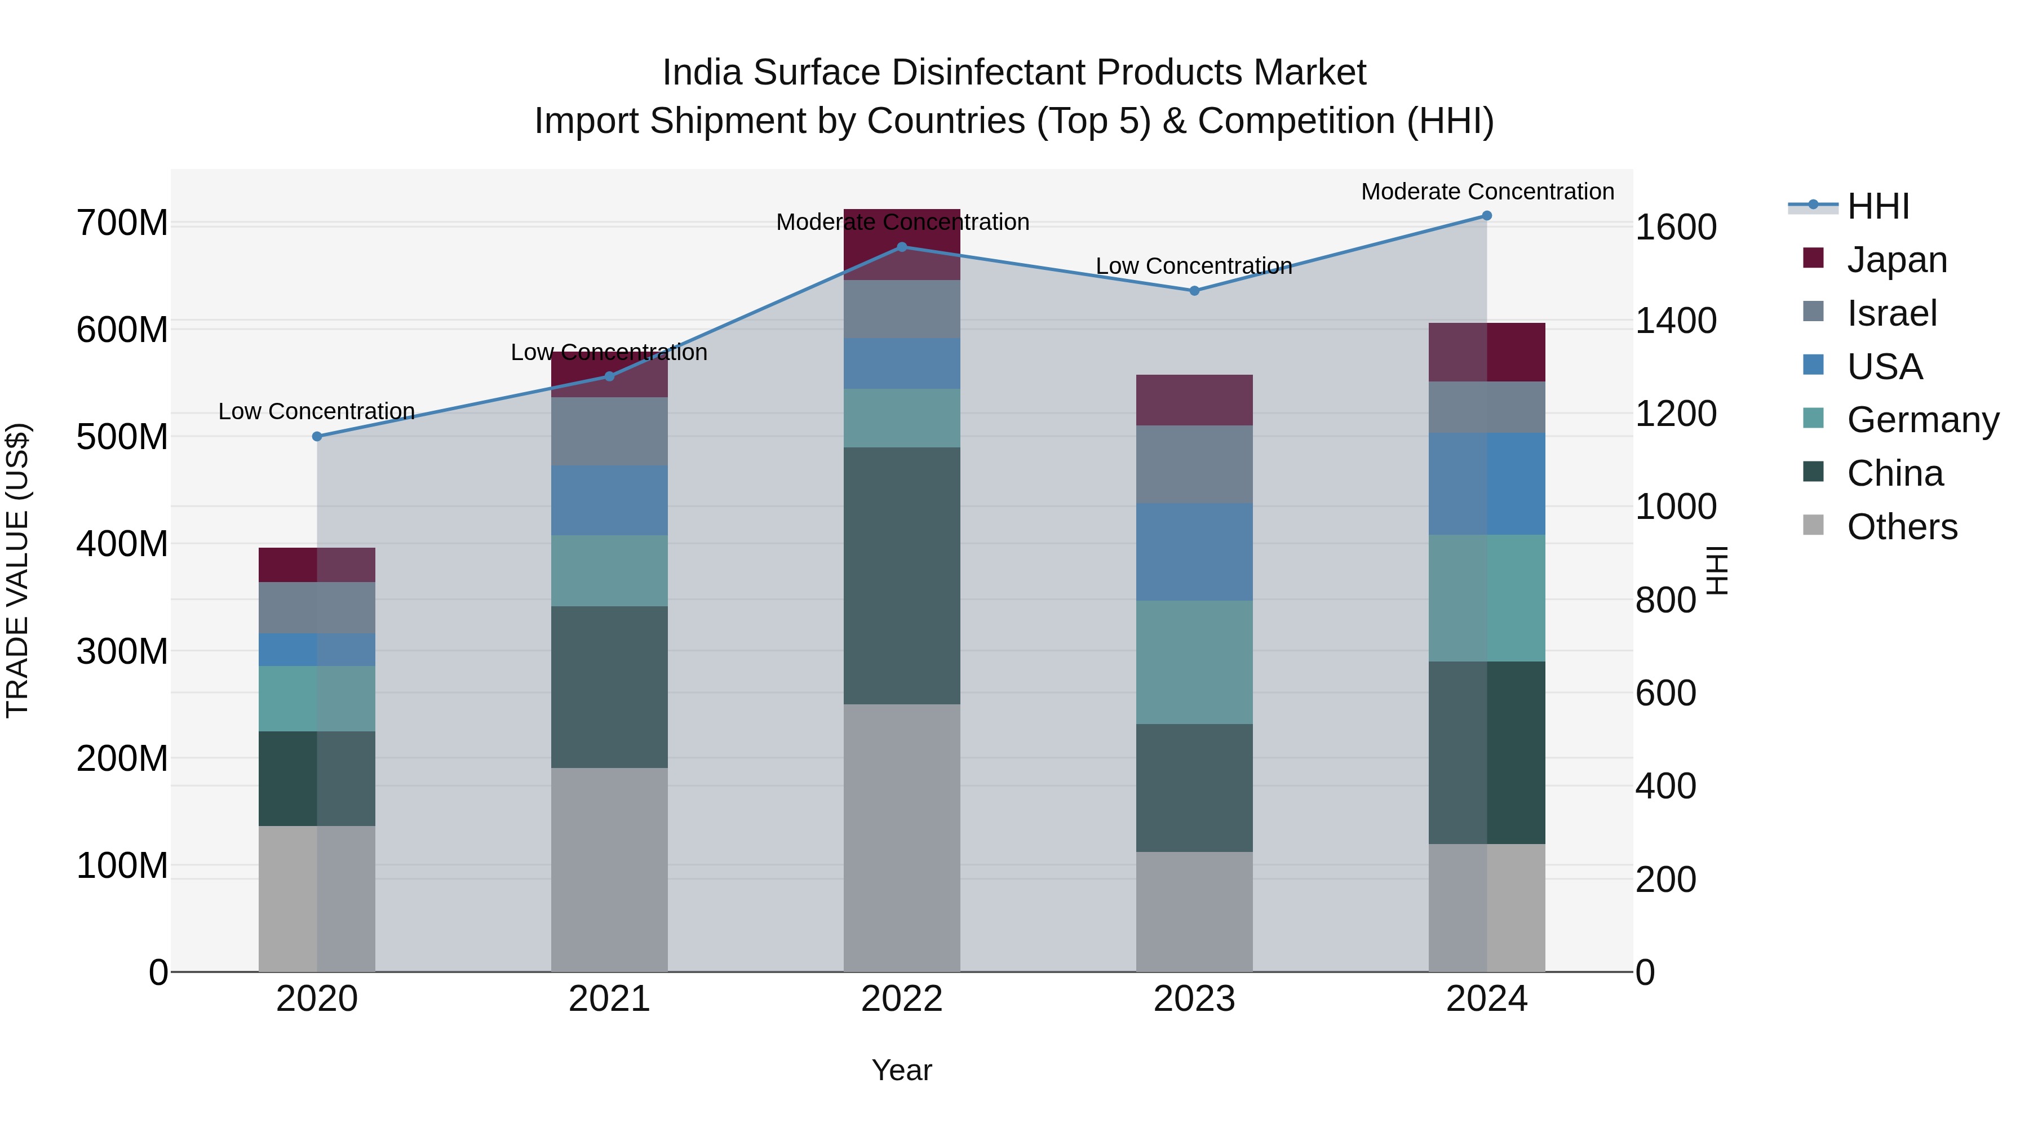Click the 2020 HHI data point
The image size is (2029, 1141).
pyautogui.click(x=317, y=436)
